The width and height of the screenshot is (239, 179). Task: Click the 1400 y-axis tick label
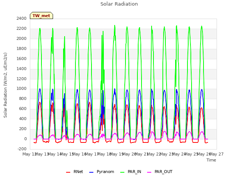point(22,69)
